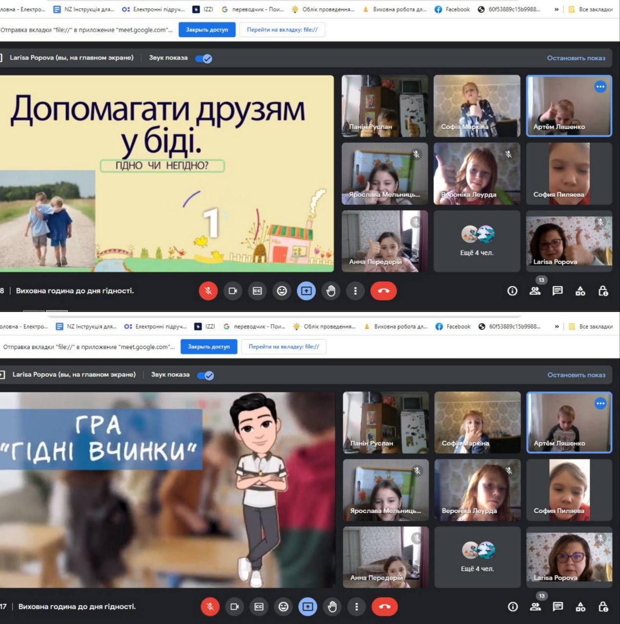620x624 pixels.
Task: Enable captions in the upper meeting toolbar
Action: click(x=257, y=291)
